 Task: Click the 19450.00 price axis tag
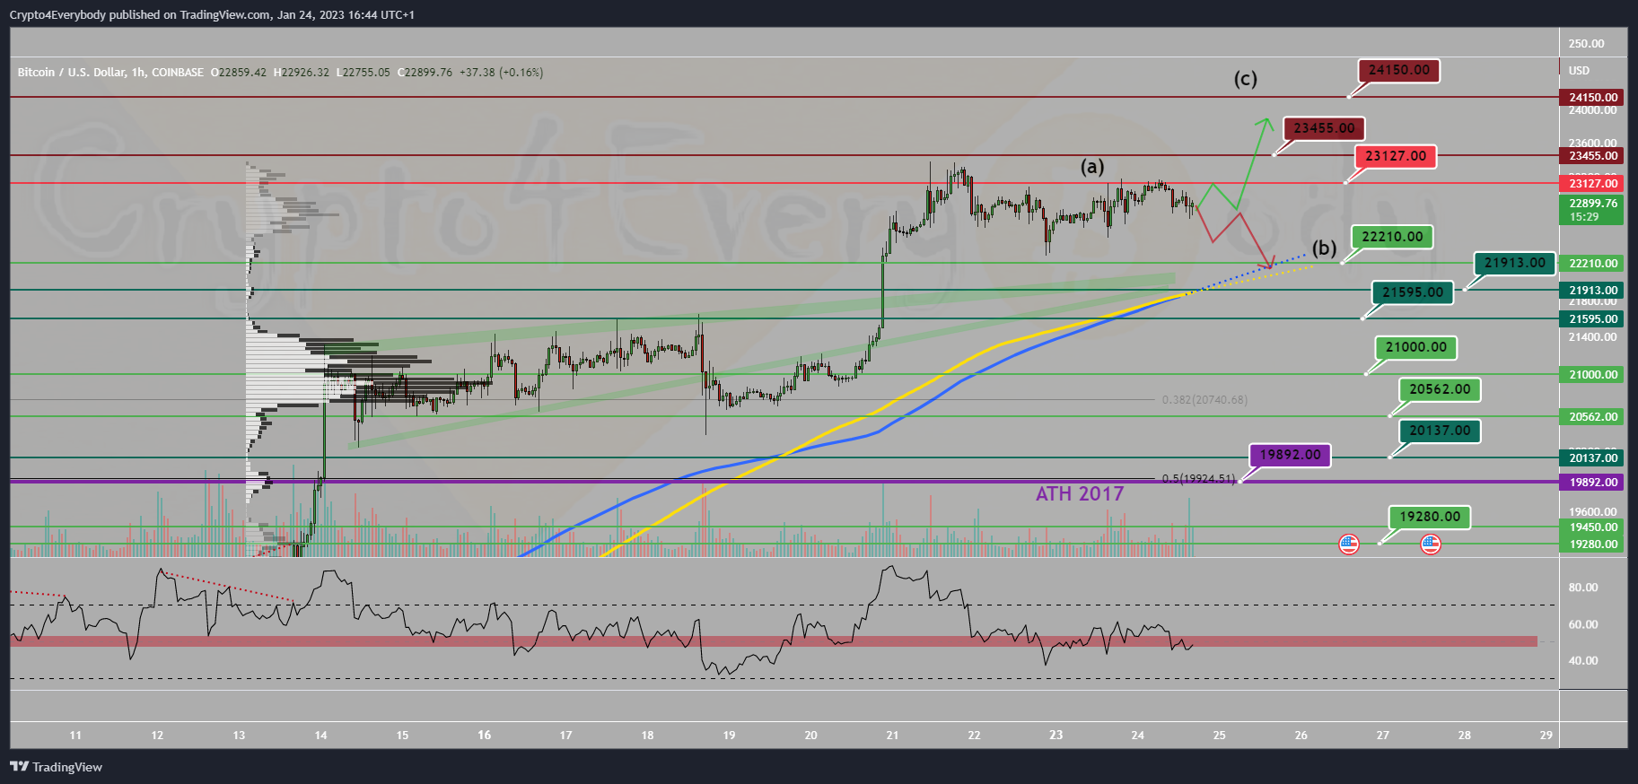[1593, 527]
